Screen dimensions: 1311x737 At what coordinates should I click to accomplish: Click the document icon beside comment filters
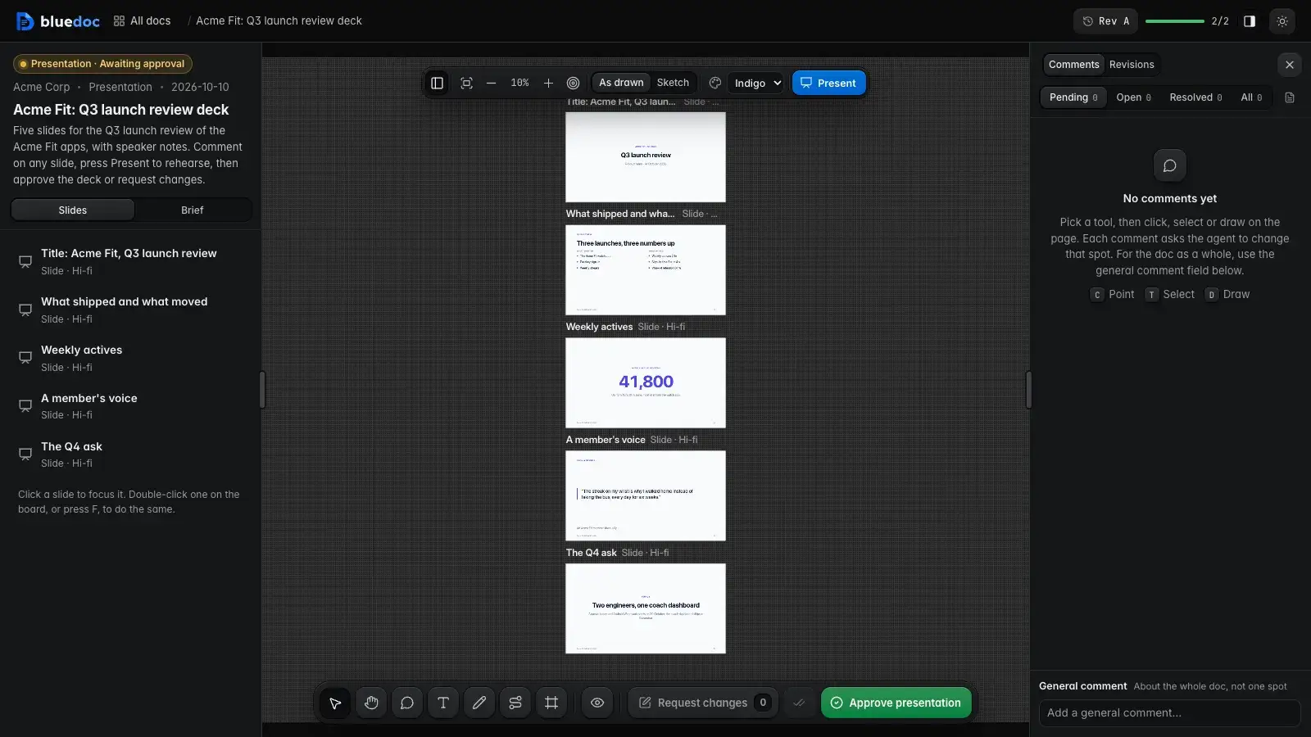(1290, 97)
